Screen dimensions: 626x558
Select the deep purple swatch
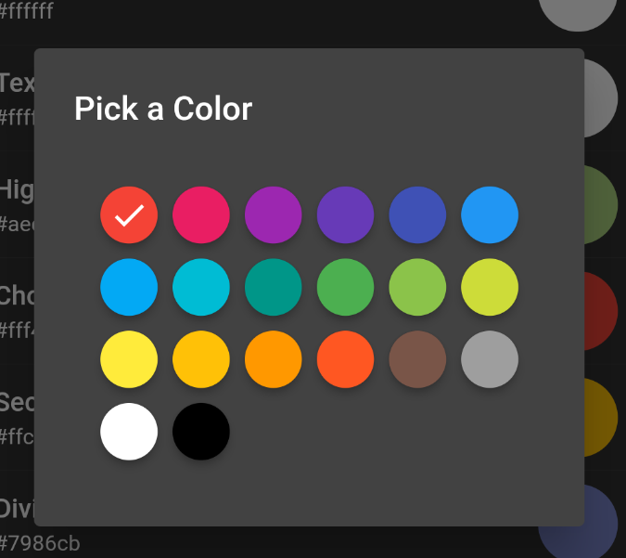click(346, 214)
